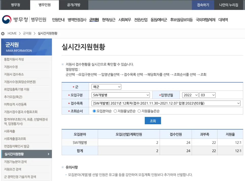Image resolution: width=245 pixels, height=181 pixels.
Task: Open the 전문/산업 menu
Action: click(141, 20)
